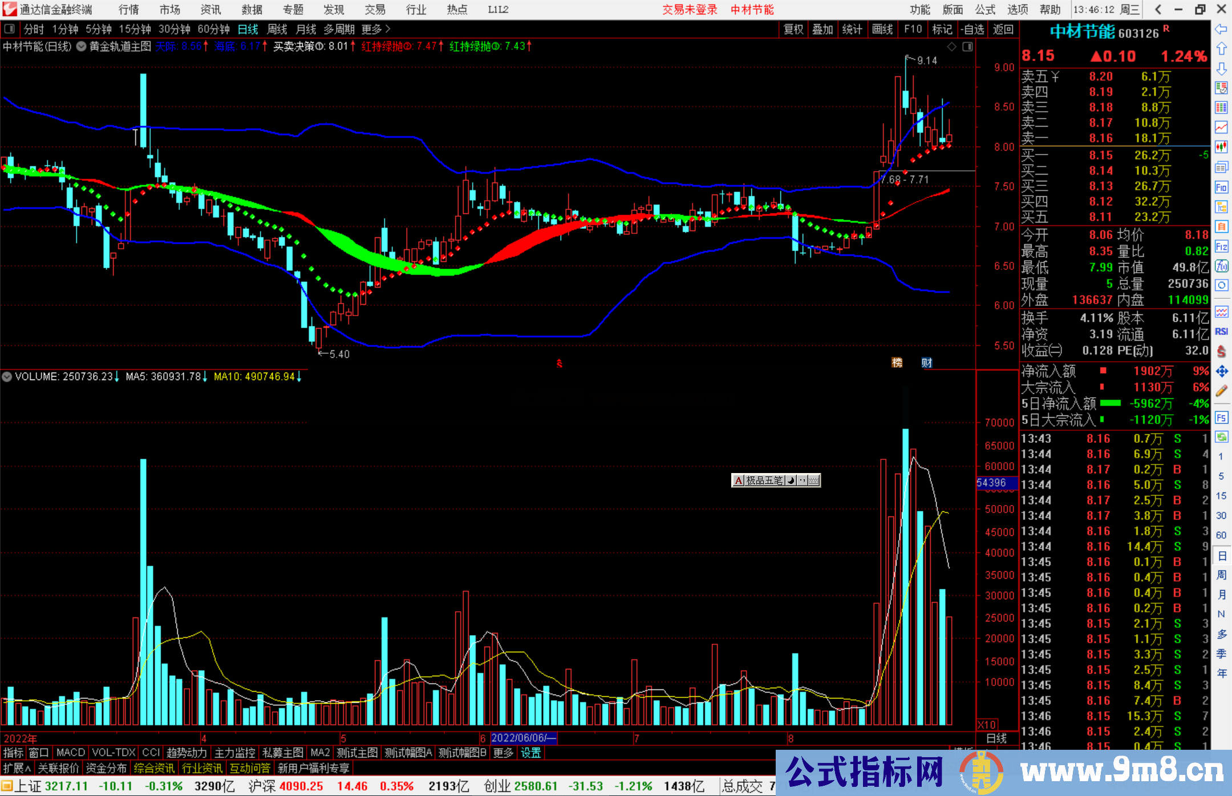Click the FS icon in right sidebar

coord(1221,418)
